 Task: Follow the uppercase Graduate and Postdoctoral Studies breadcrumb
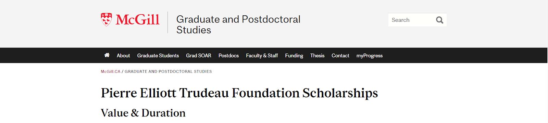click(168, 71)
